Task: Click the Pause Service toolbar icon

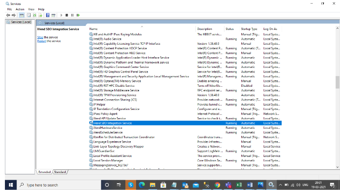Action: tap(72, 15)
